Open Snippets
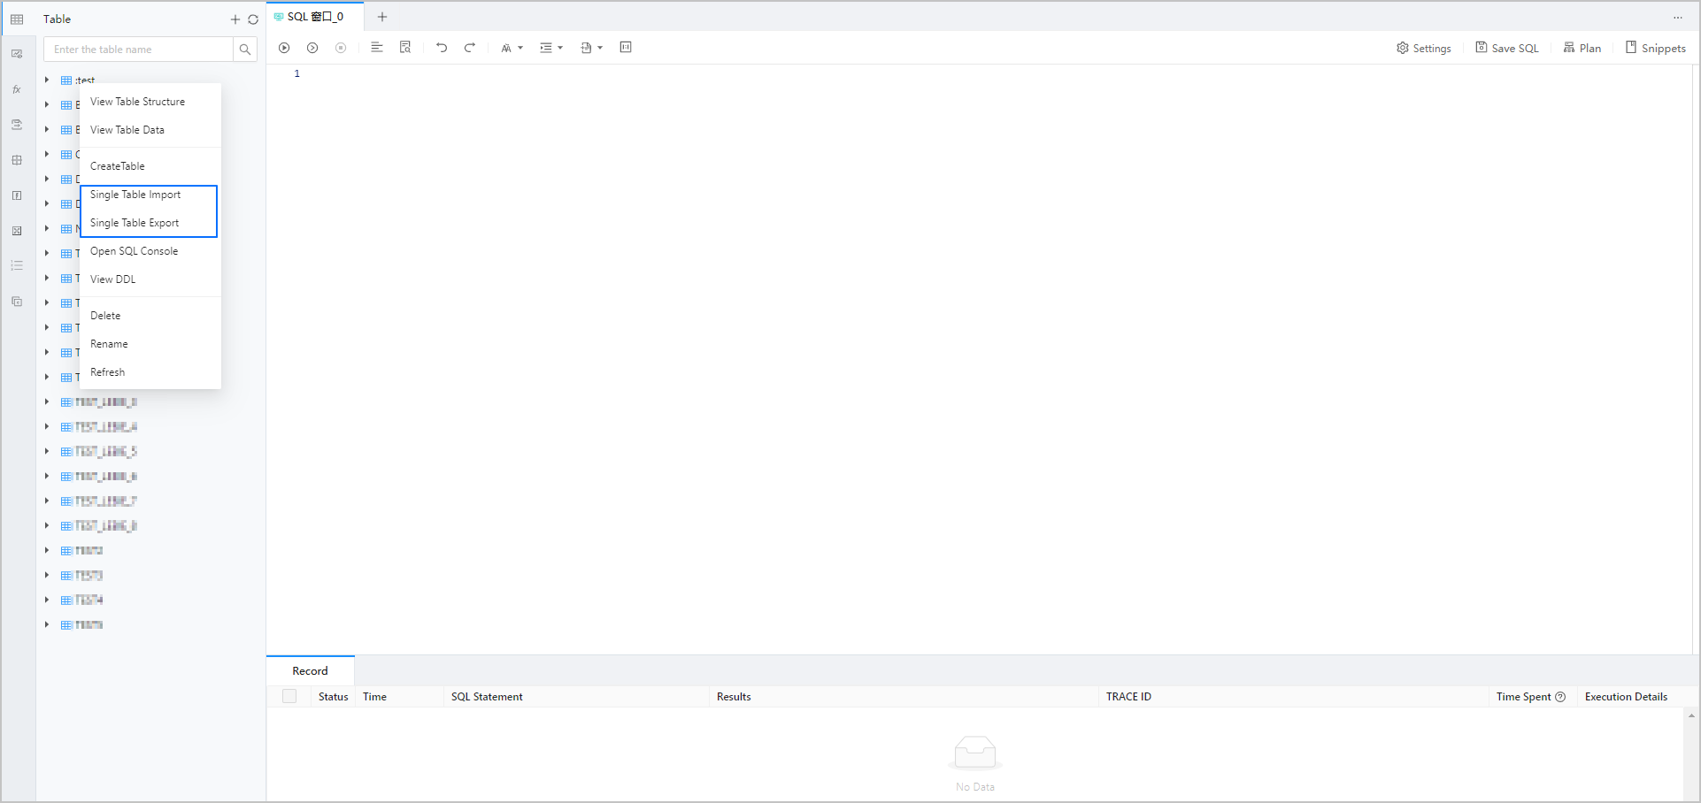 click(1656, 49)
